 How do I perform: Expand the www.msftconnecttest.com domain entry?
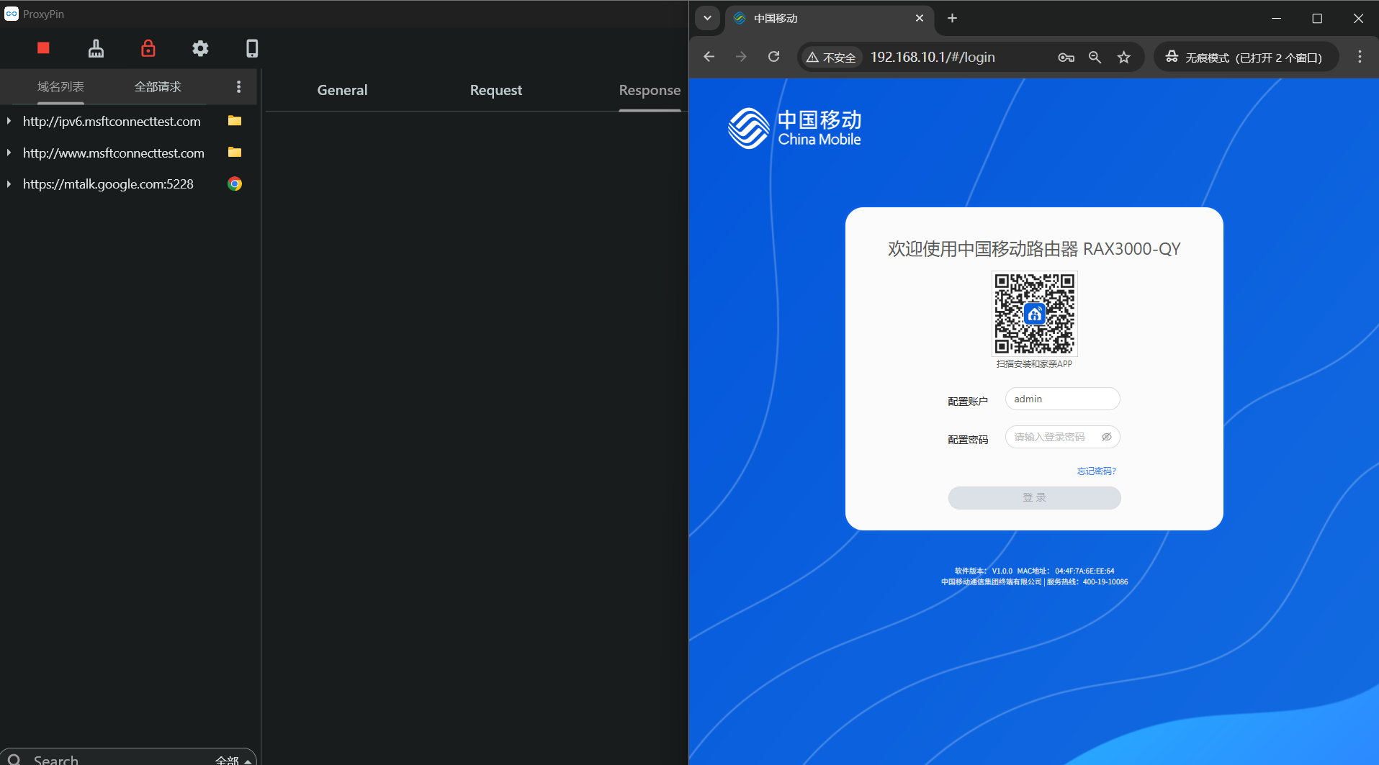click(x=9, y=153)
